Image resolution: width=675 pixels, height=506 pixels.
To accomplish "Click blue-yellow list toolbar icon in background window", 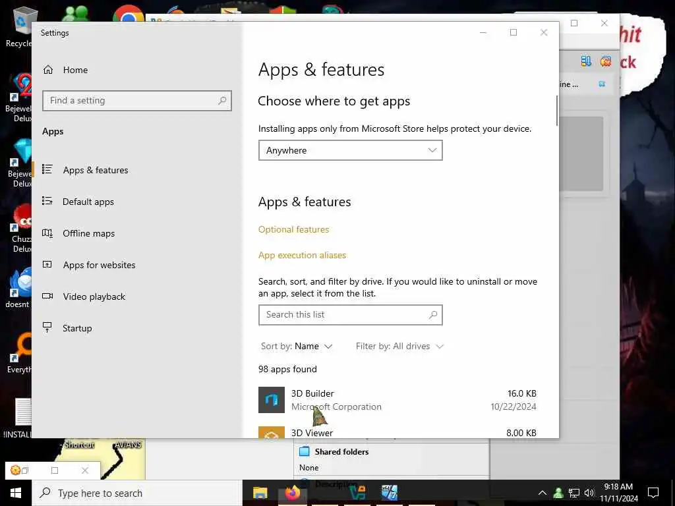I will coord(586,61).
